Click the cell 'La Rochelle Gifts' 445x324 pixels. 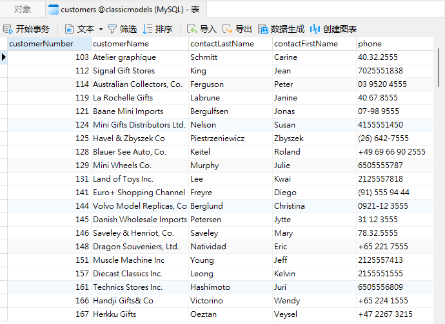140,98
